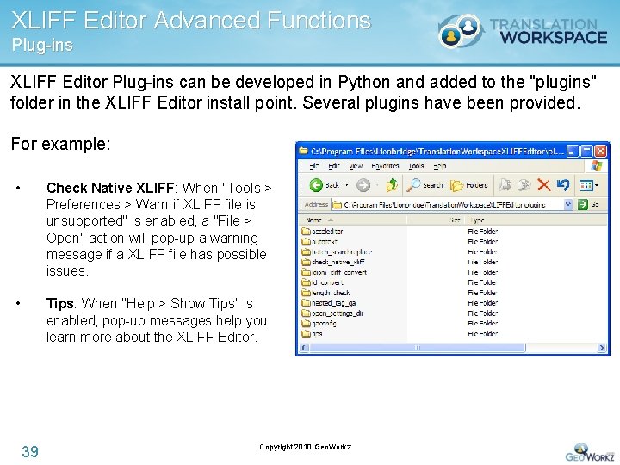The width and height of the screenshot is (620, 465).
Task: Select the batch_searchreplace folder
Action: tap(337, 251)
